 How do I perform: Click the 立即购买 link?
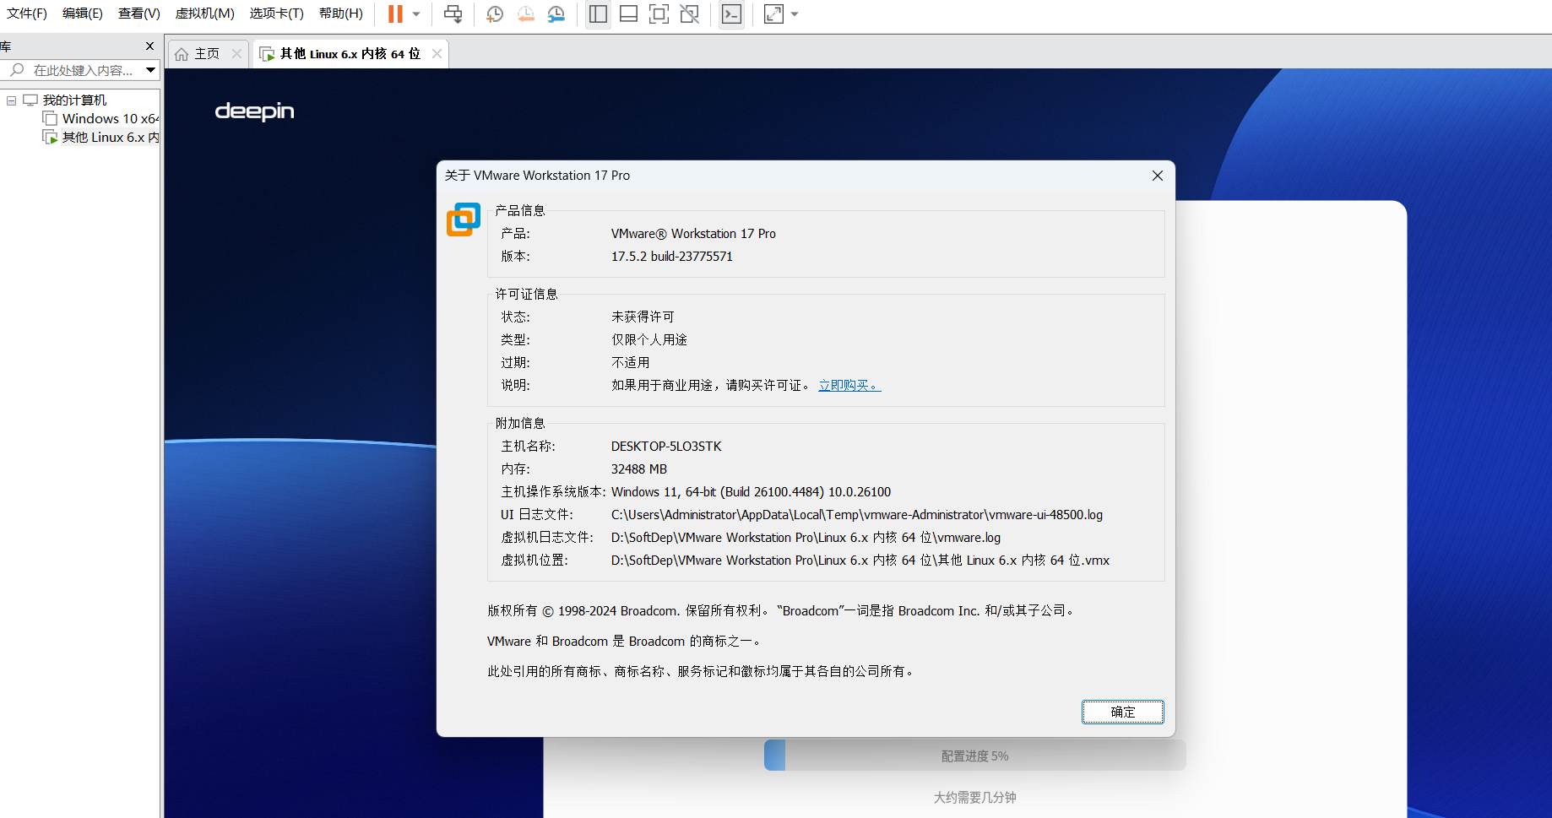click(x=849, y=386)
